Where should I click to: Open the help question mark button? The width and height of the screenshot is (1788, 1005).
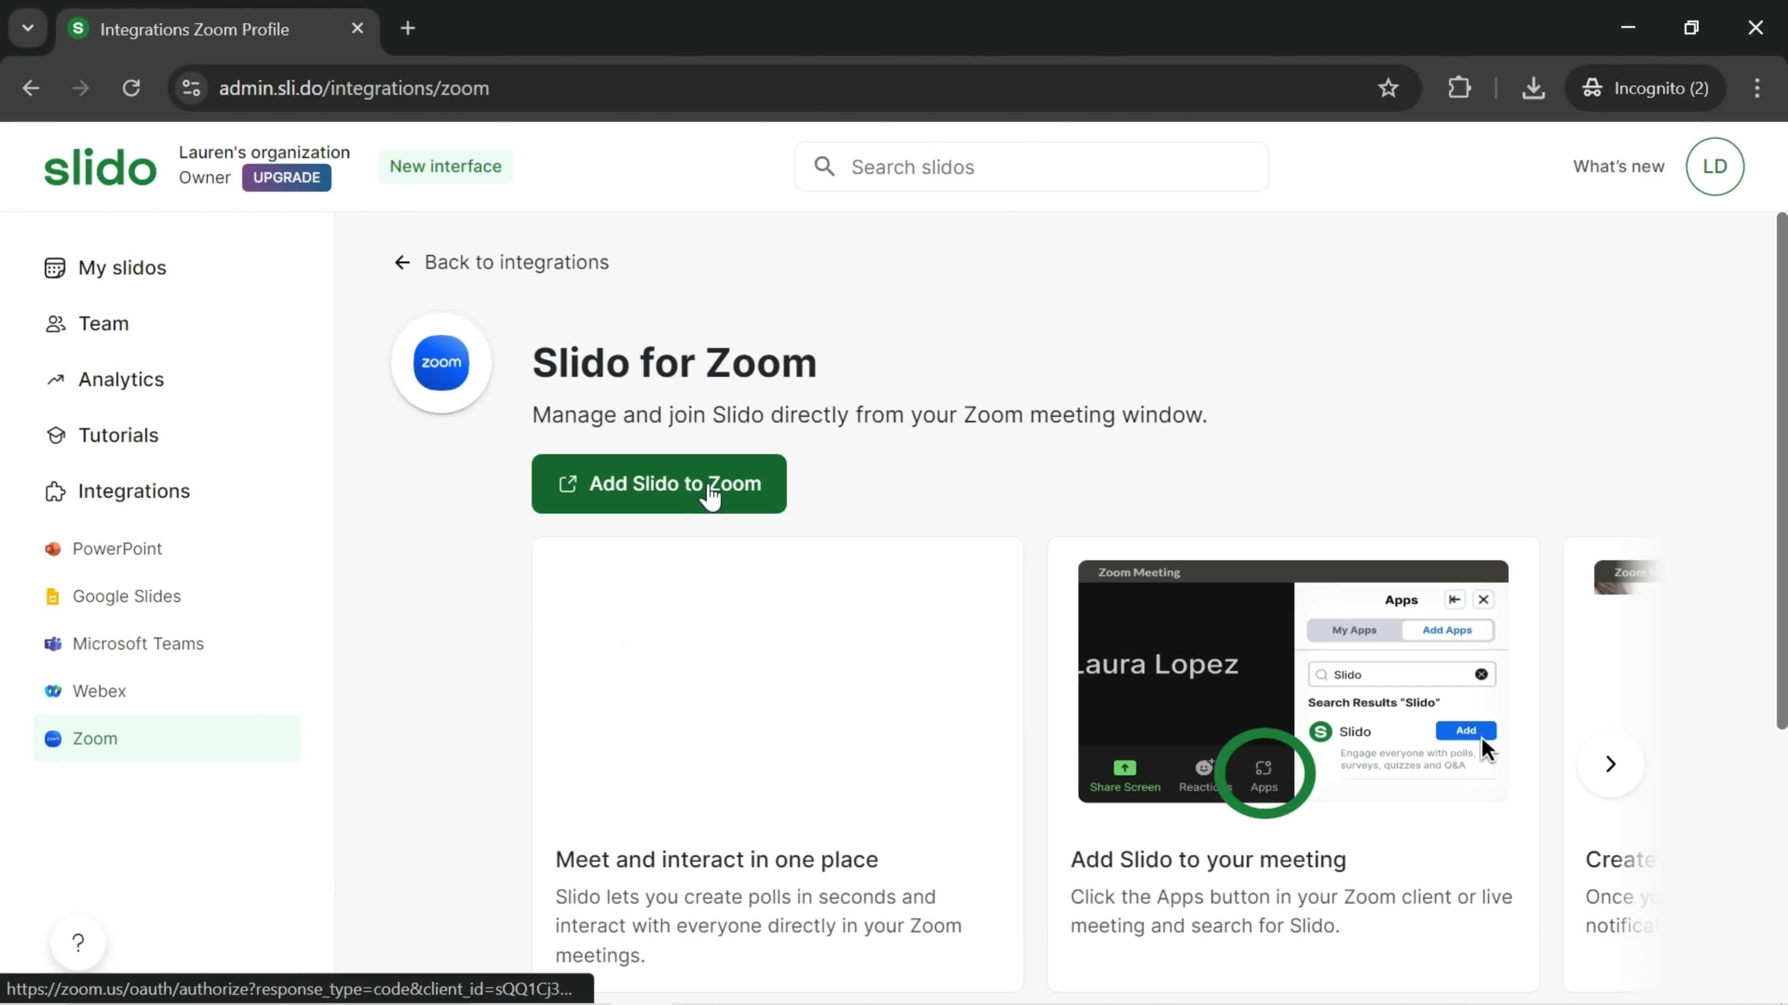pyautogui.click(x=78, y=943)
